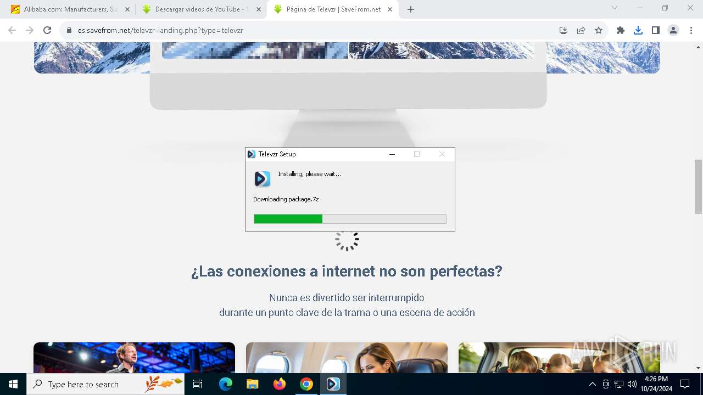Show hidden system tray icons

pyautogui.click(x=592, y=384)
